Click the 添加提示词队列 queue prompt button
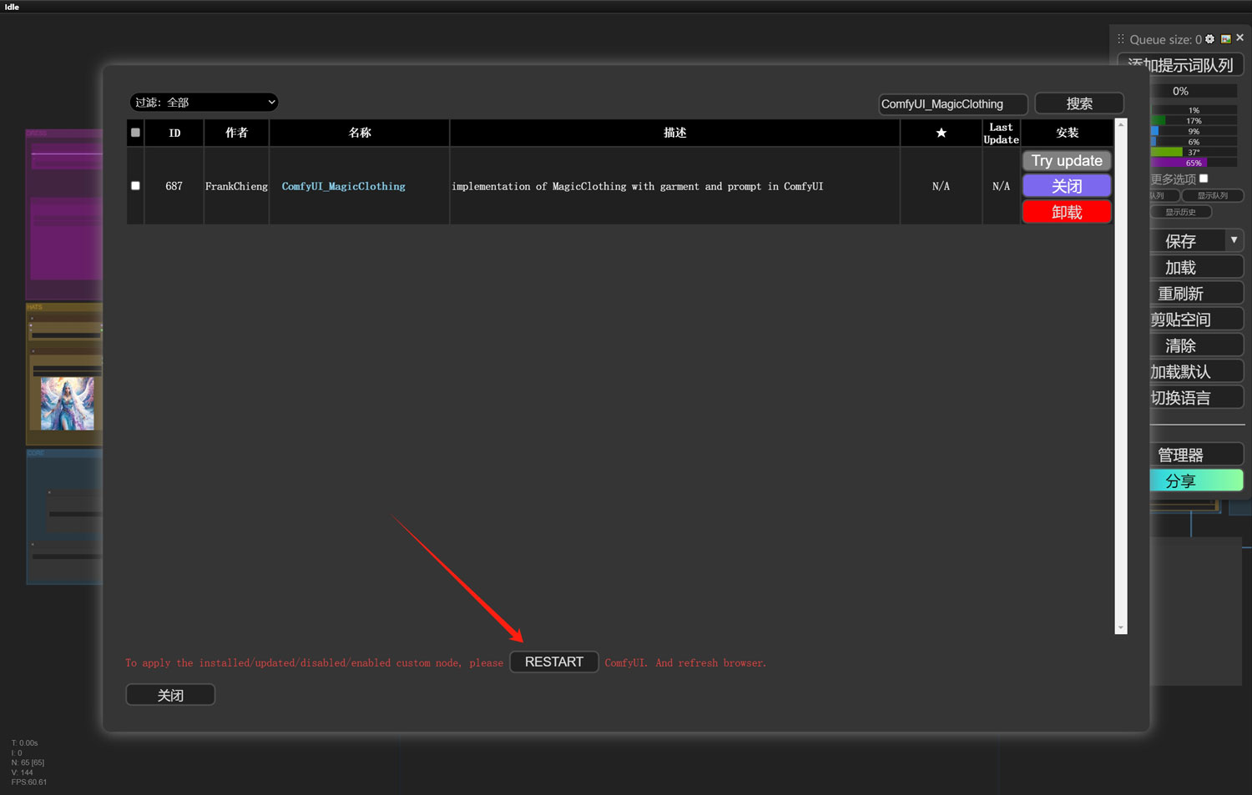This screenshot has width=1252, height=795. [x=1180, y=65]
